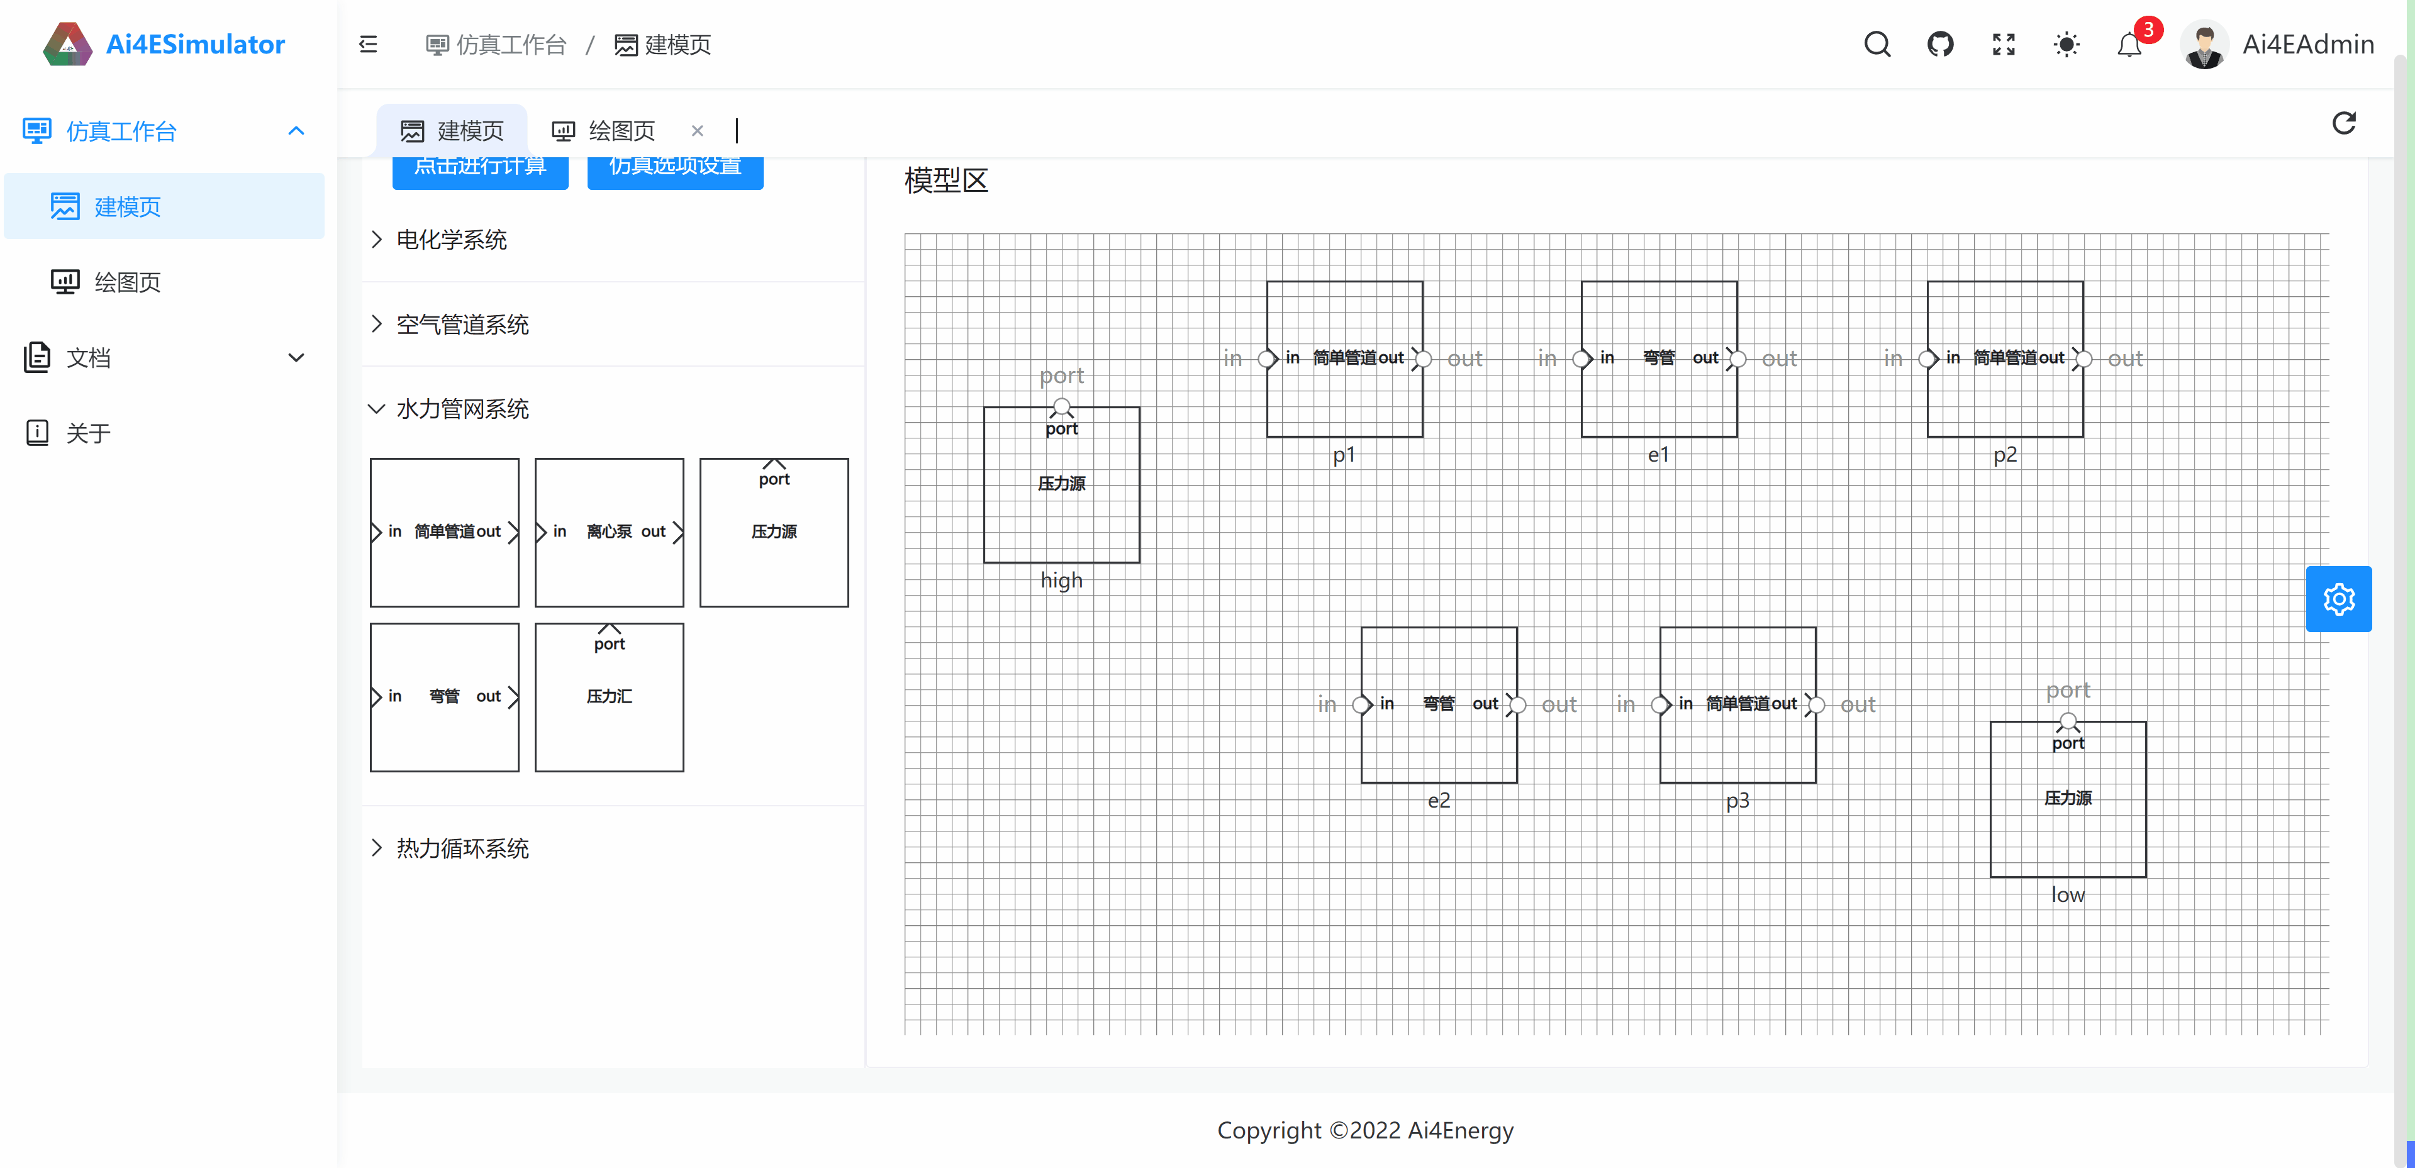The height and width of the screenshot is (1168, 2415).
Task: Enter fullscreen with the expand icon
Action: [2004, 44]
